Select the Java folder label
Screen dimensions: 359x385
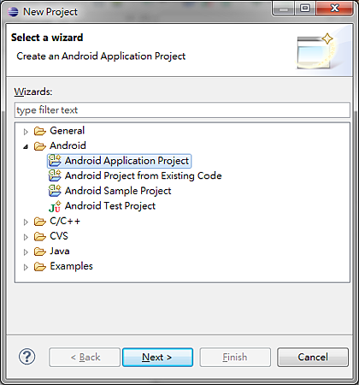pyautogui.click(x=60, y=252)
